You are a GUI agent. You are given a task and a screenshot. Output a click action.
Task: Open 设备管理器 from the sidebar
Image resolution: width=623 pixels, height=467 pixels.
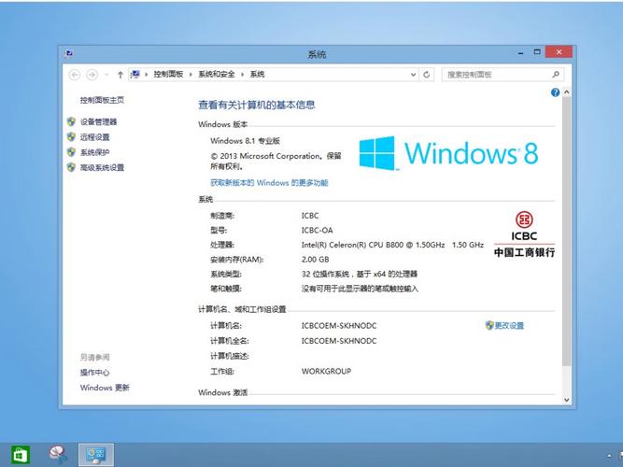click(x=98, y=121)
